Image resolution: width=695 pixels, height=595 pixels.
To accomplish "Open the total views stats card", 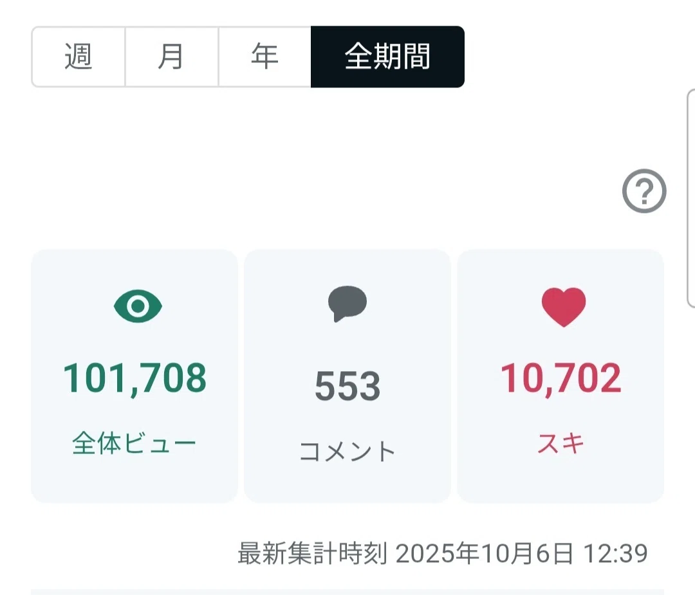I will (134, 376).
